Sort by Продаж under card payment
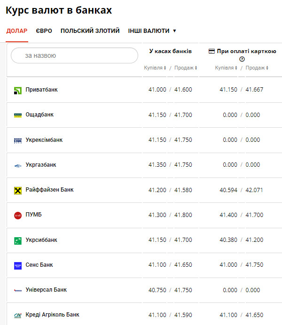 pyautogui.click(x=257, y=68)
